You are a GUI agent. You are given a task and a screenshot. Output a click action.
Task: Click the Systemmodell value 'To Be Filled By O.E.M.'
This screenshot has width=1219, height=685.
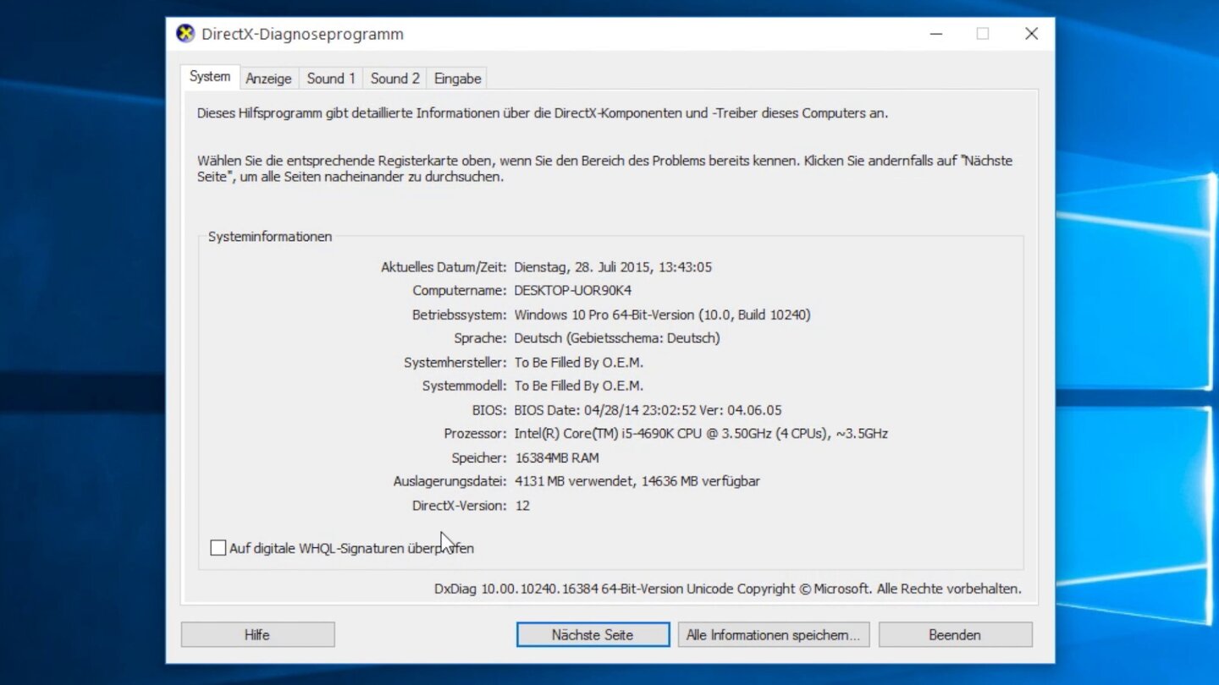click(579, 386)
